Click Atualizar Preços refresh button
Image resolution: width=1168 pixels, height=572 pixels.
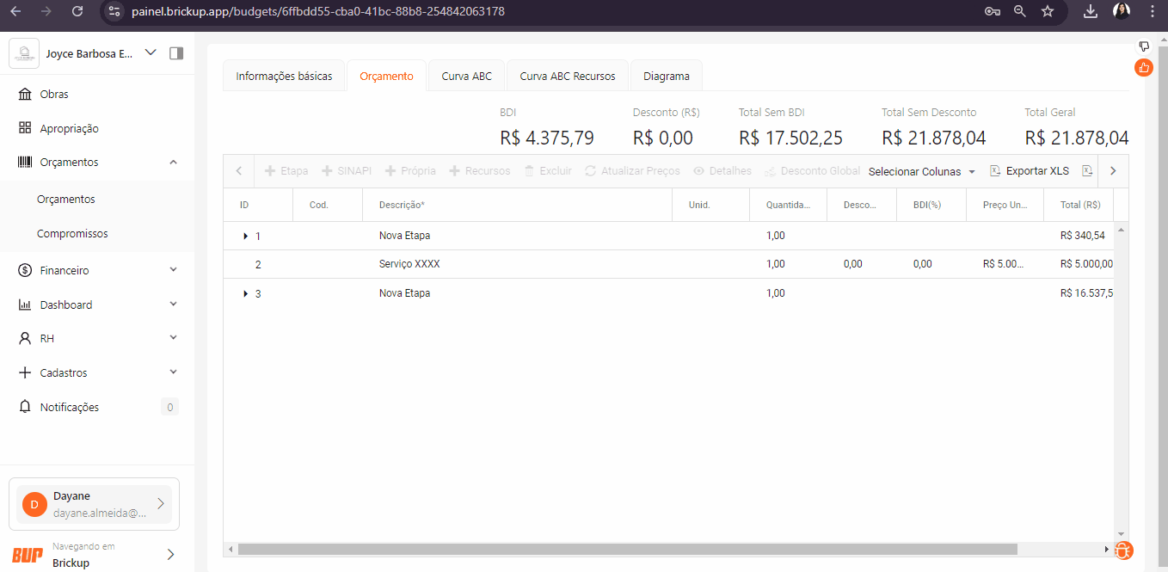632,171
